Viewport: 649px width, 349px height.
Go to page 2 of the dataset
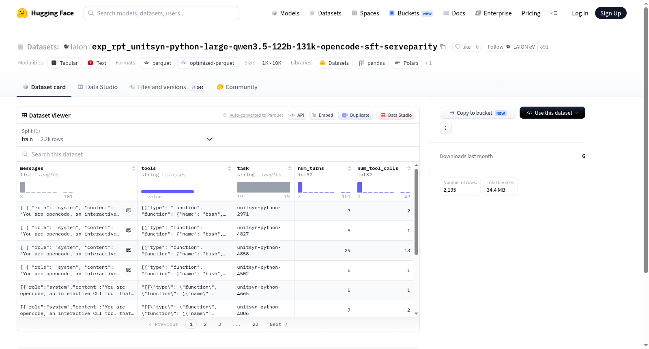point(205,324)
